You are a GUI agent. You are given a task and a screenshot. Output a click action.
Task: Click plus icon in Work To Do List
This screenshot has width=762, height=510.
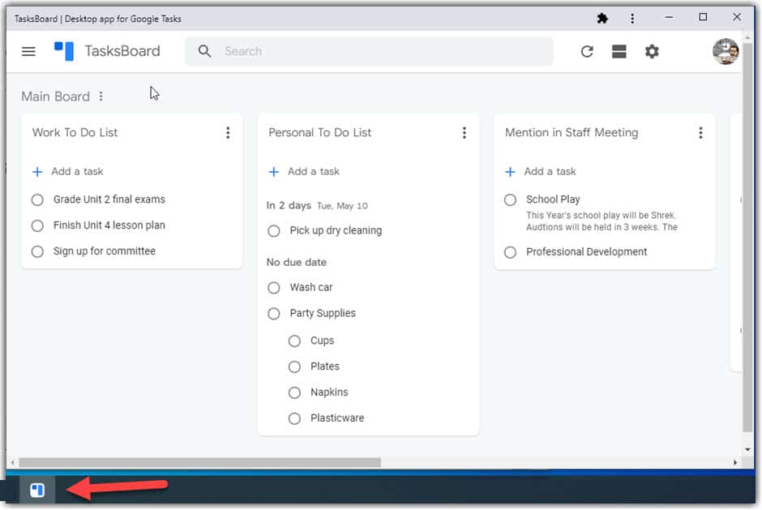[x=37, y=172]
